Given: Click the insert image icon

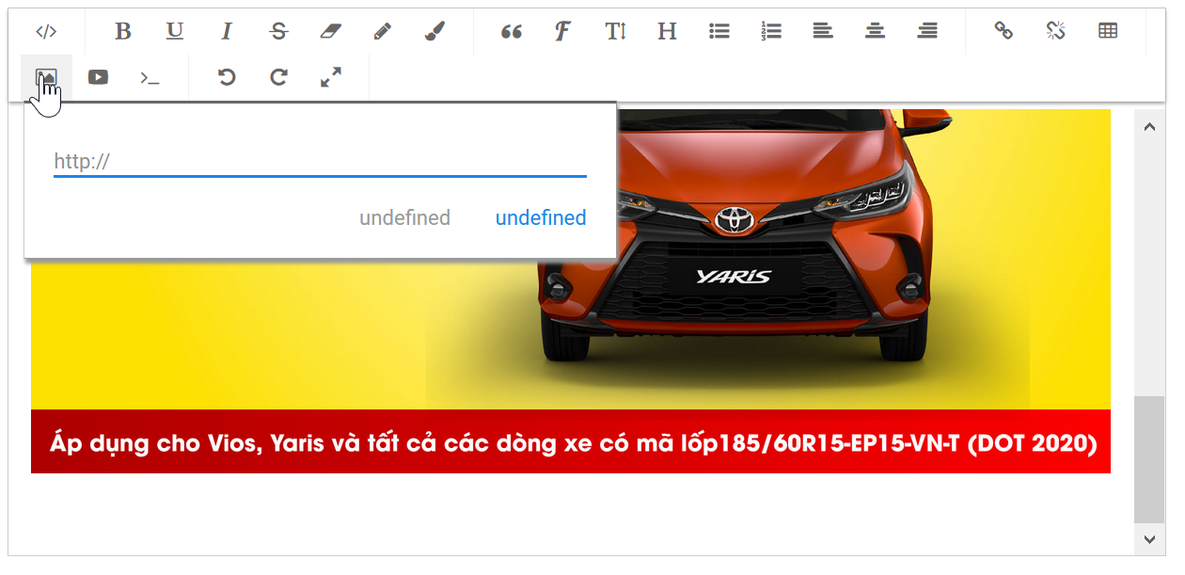Looking at the screenshot, I should (46, 77).
